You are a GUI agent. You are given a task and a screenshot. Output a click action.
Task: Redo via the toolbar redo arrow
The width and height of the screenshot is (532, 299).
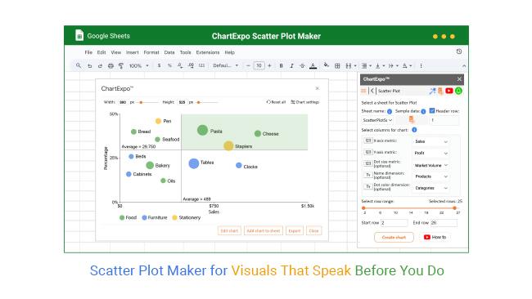pos(100,65)
